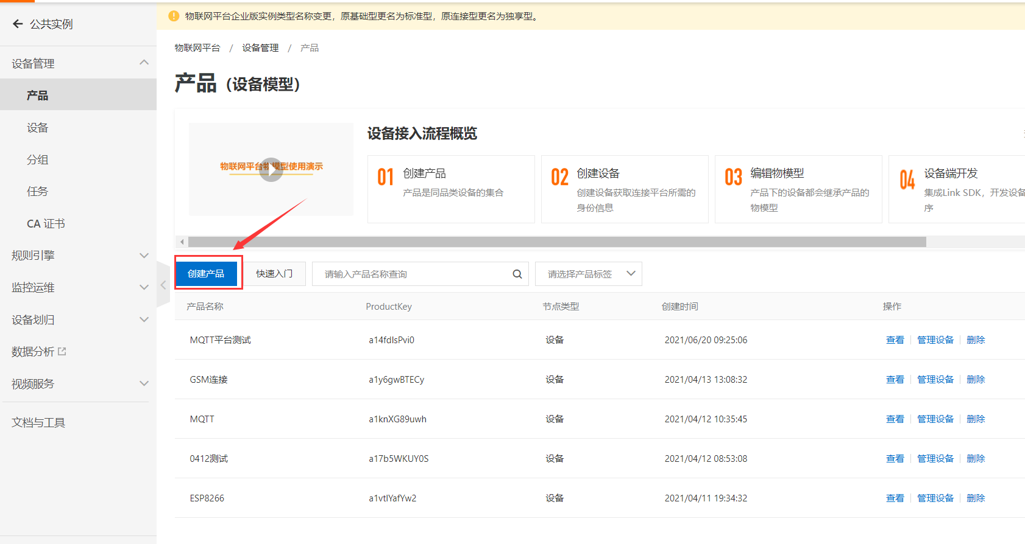1025x544 pixels.
Task: Click 物联网平台 in the breadcrumb
Action: pos(197,47)
